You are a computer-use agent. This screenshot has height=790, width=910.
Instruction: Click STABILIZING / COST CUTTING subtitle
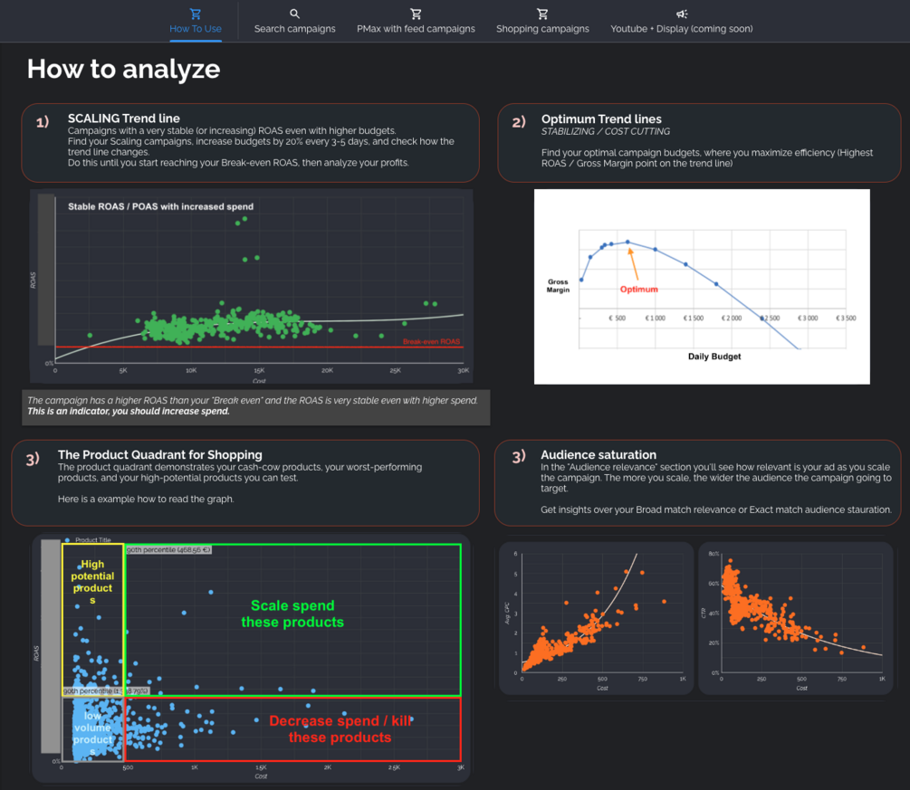606,132
